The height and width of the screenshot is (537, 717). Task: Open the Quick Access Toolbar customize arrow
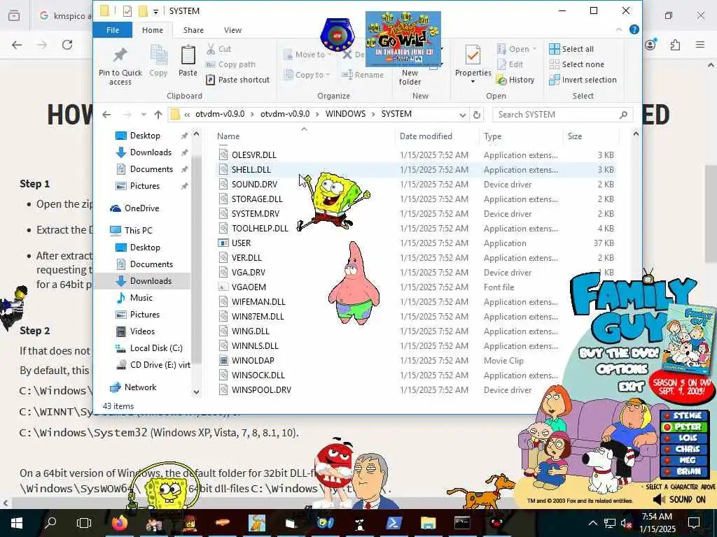pyautogui.click(x=155, y=11)
